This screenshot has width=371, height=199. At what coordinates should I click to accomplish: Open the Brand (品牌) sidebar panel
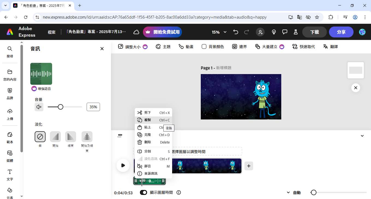coord(10,93)
